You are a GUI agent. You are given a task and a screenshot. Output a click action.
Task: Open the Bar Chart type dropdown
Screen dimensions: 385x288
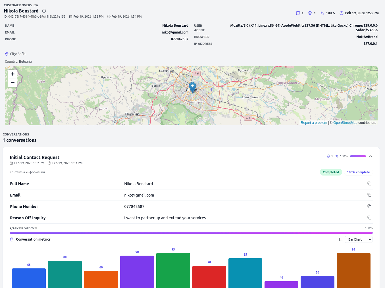(358, 239)
